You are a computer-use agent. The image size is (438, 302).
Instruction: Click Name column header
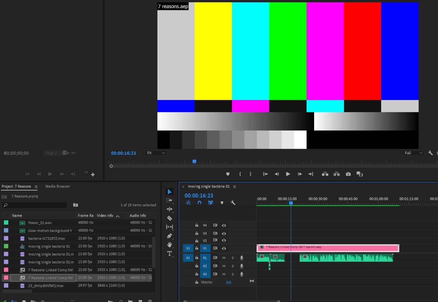(x=17, y=216)
